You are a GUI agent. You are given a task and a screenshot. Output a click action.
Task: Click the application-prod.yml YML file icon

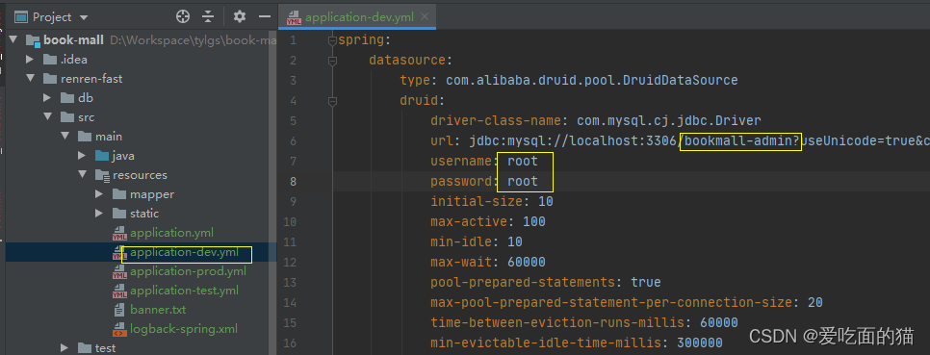point(119,271)
